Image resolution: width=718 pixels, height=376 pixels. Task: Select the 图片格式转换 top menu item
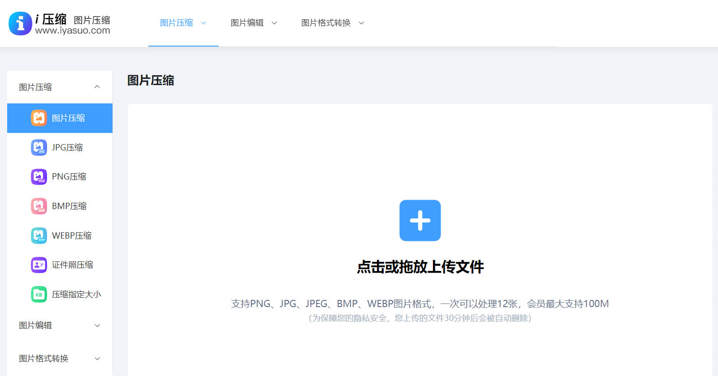pyautogui.click(x=326, y=23)
